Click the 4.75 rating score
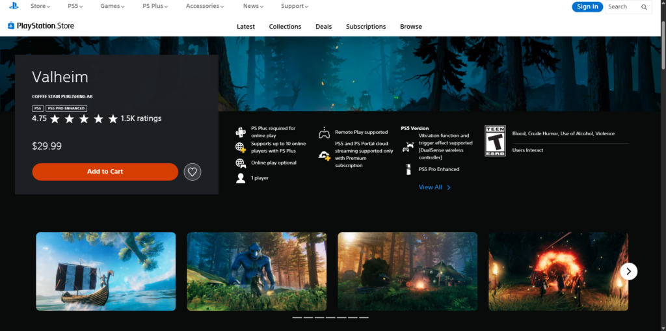The height and width of the screenshot is (331, 666). coord(39,118)
